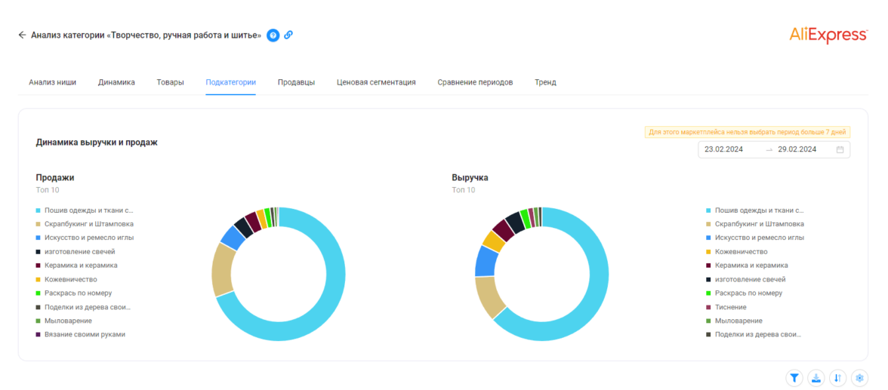Open the Ценовая сегментация tab
This screenshot has height=390, width=888.
tap(376, 82)
